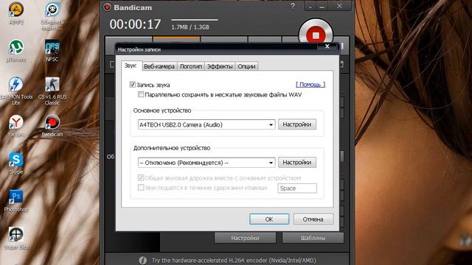
Task: Toggle the Запись звука checkbox
Action: click(133, 85)
